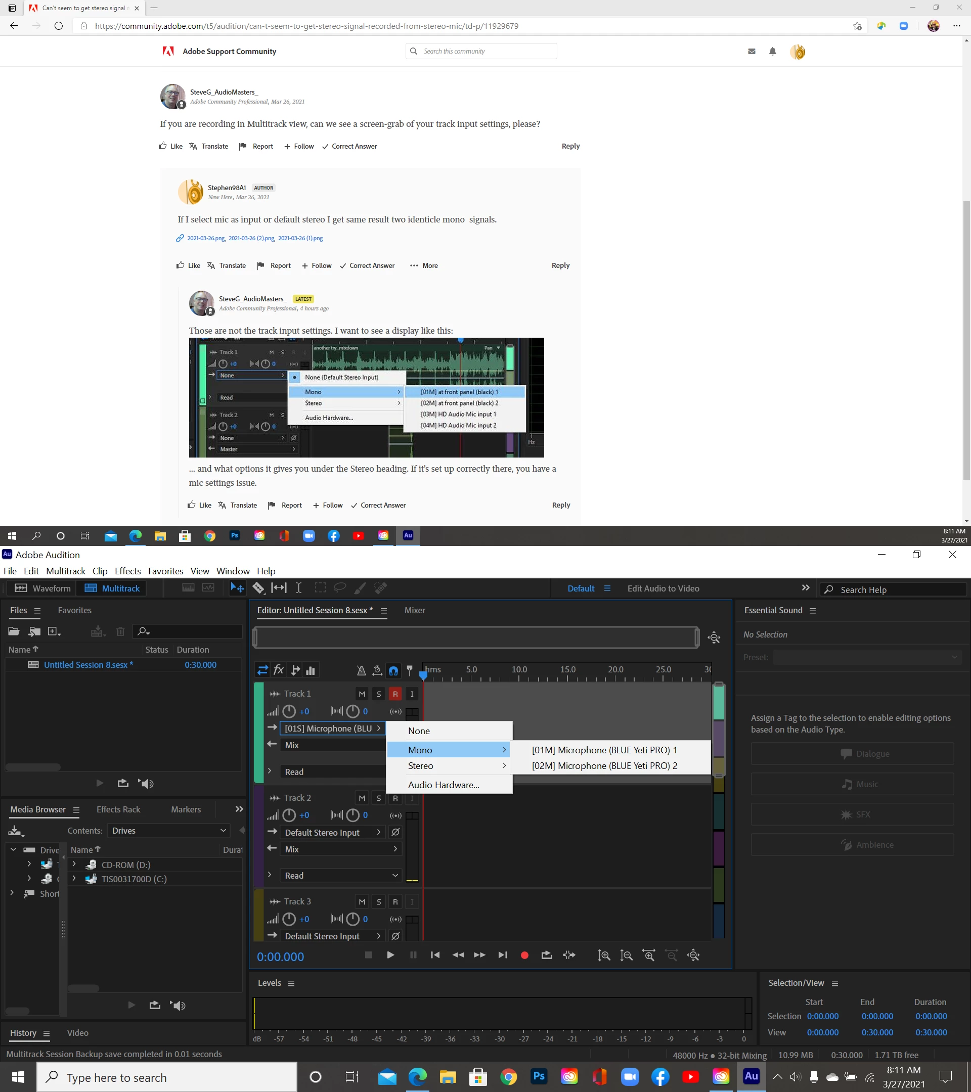Click the Play button in editor transport
The height and width of the screenshot is (1092, 971).
coord(390,955)
